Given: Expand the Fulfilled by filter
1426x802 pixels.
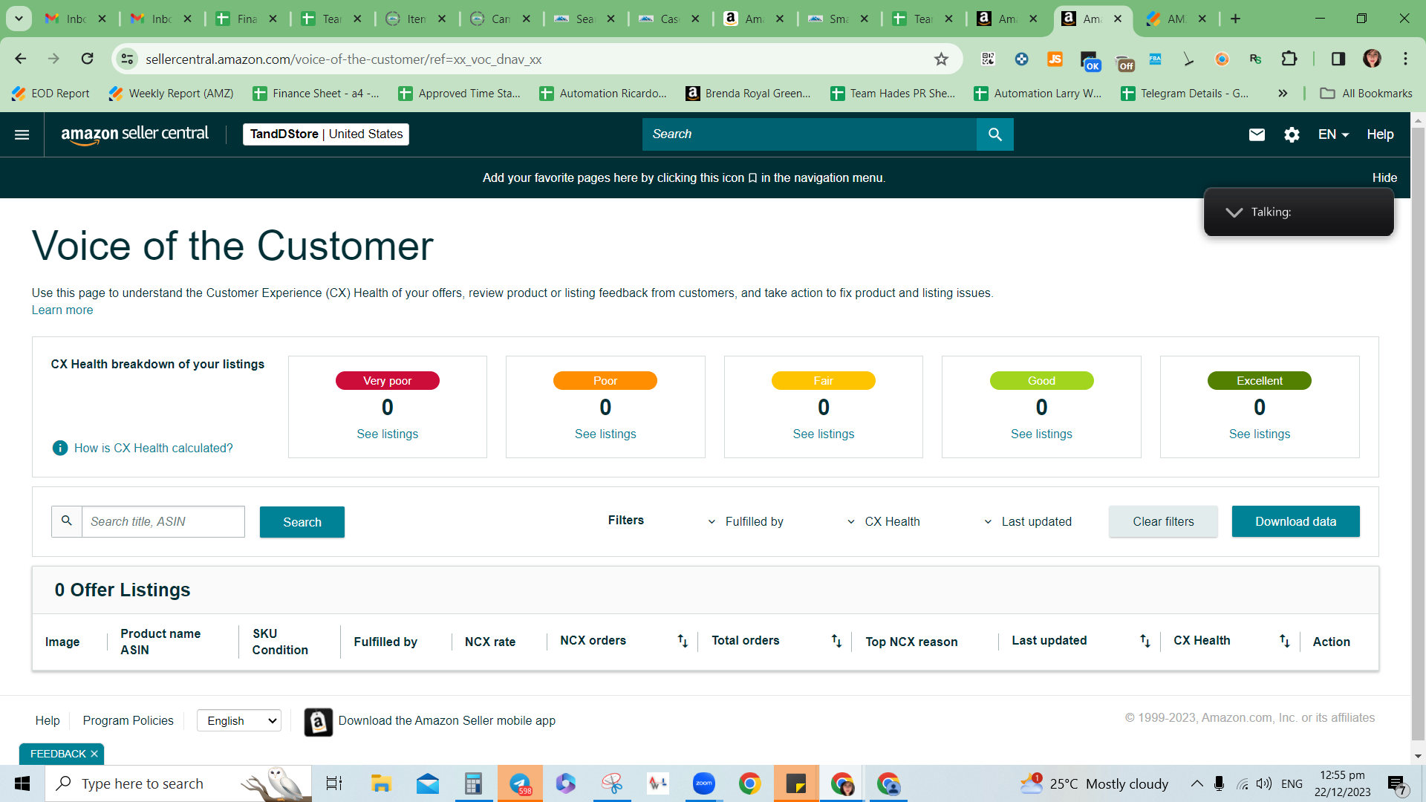Looking at the screenshot, I should tap(746, 521).
